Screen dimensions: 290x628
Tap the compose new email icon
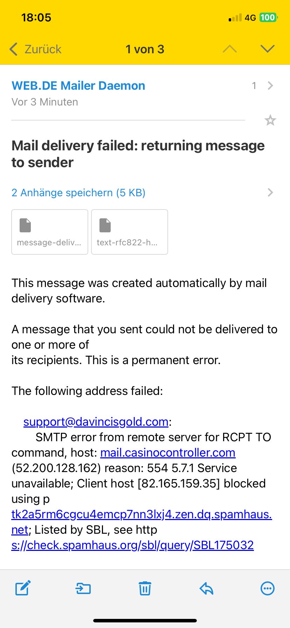[x=23, y=588]
